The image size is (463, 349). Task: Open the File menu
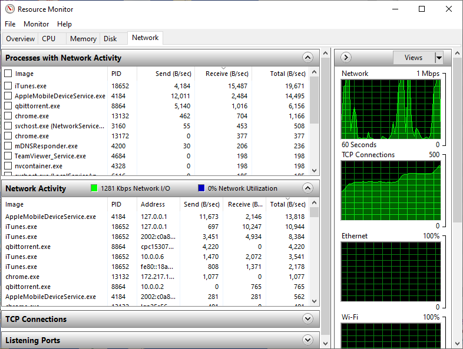pyautogui.click(x=10, y=24)
